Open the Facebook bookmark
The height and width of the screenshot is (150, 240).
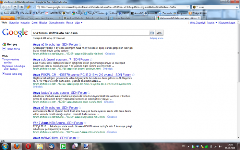point(24,13)
